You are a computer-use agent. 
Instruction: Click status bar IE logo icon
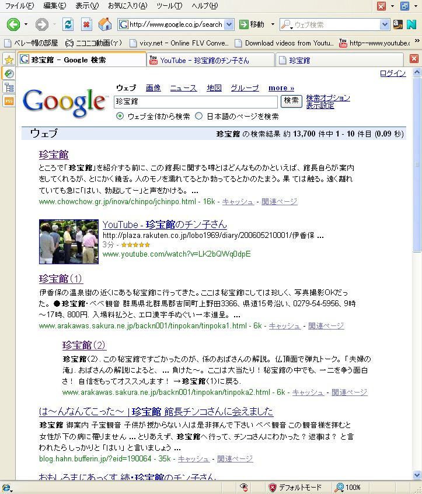(x=6, y=488)
